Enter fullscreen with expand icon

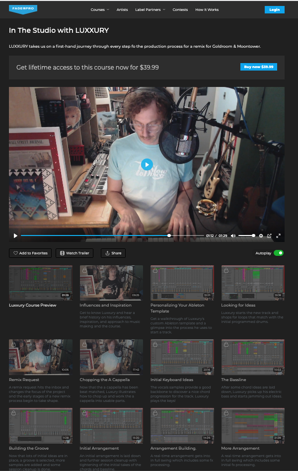[x=279, y=236]
